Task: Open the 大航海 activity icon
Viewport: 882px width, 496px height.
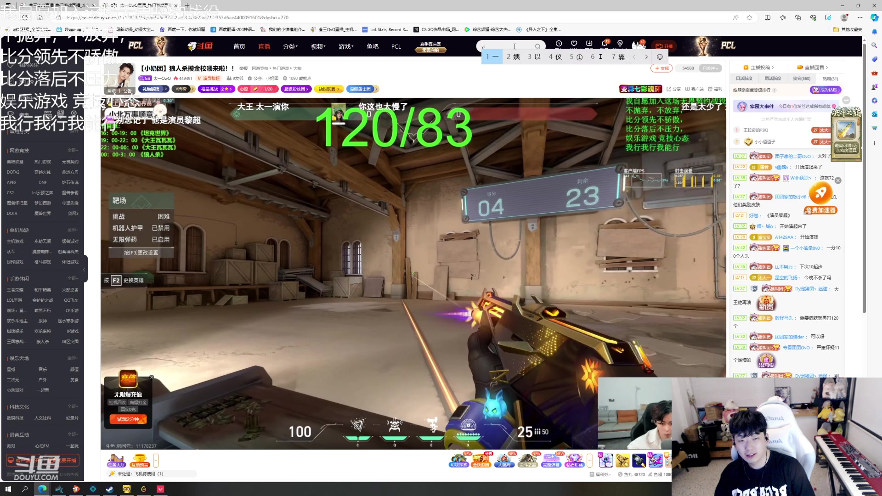Action: click(504, 460)
